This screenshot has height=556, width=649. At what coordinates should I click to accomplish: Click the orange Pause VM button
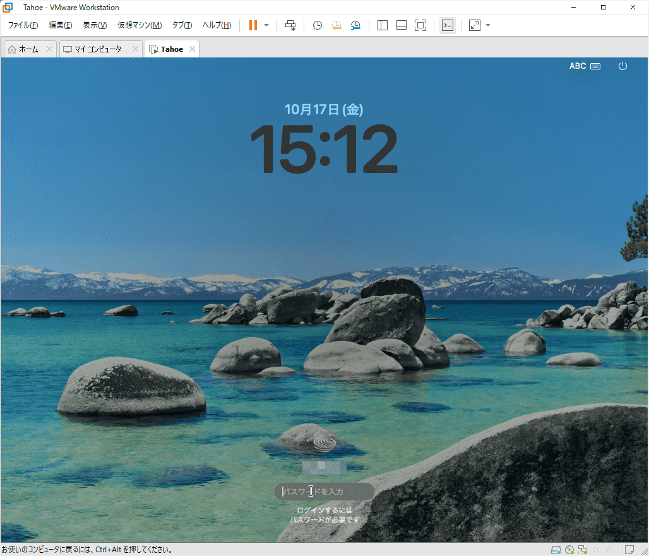point(253,25)
